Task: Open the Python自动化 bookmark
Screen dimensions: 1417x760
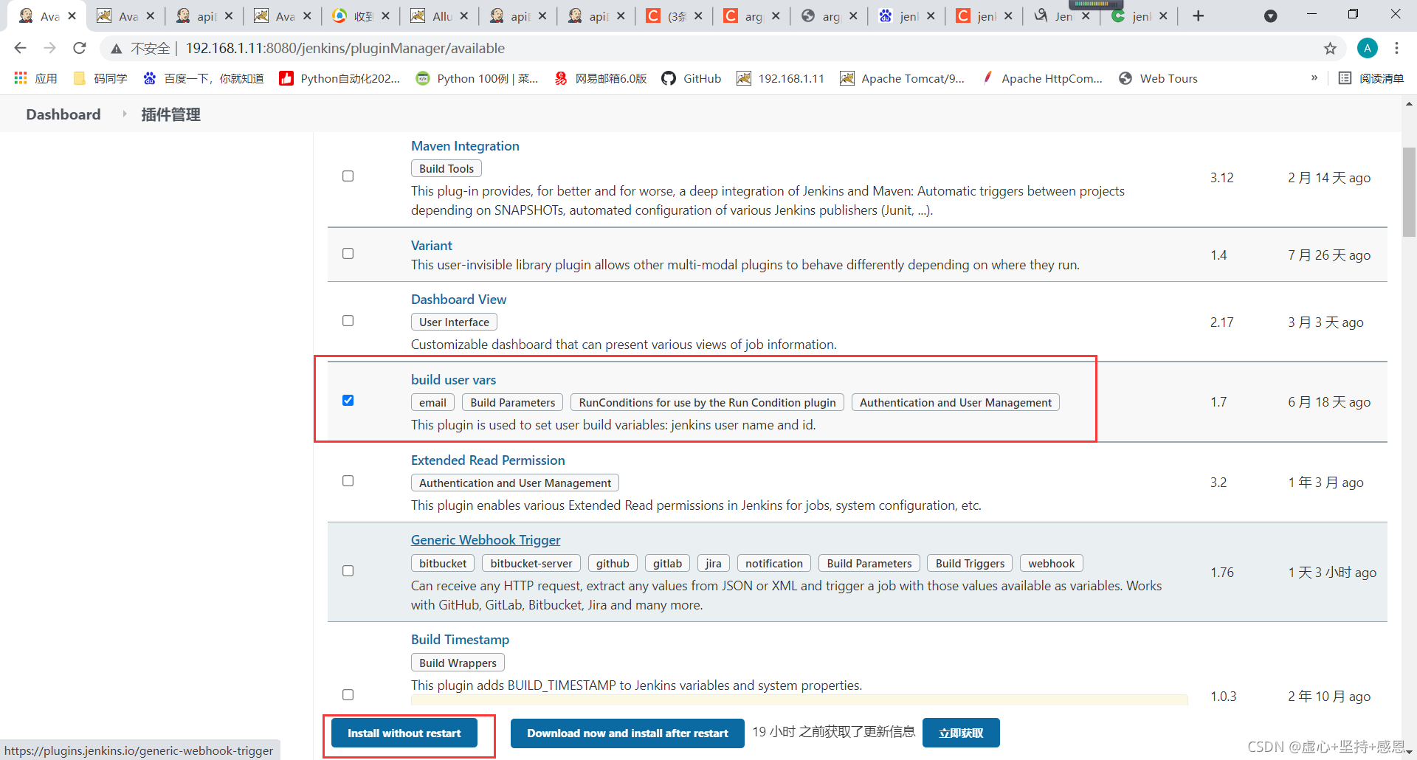Action: 339,78
